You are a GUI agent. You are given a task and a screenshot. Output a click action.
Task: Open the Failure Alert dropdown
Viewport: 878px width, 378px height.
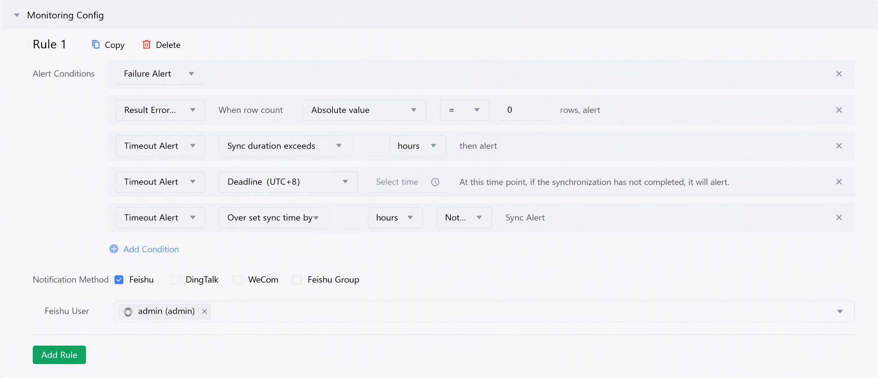point(160,74)
